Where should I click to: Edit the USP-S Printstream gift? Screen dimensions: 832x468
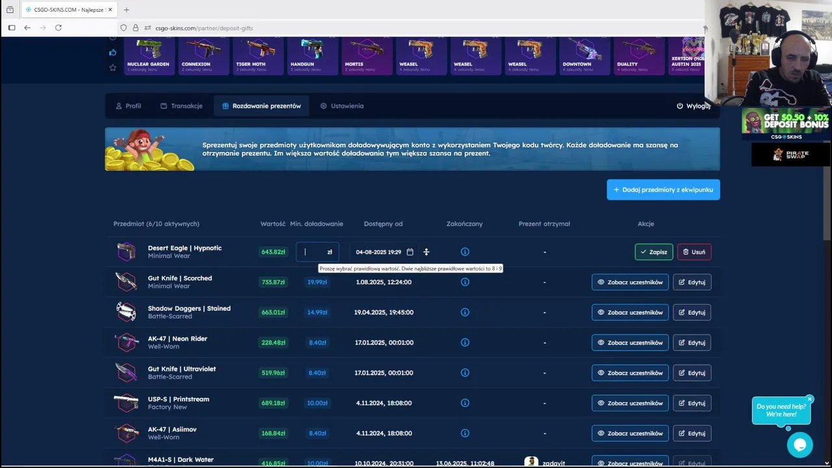click(x=692, y=403)
